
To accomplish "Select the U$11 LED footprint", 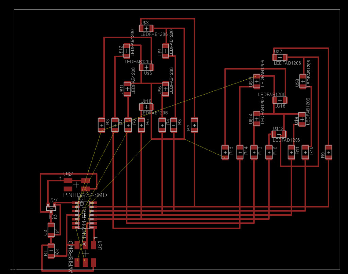I will pos(127,89).
